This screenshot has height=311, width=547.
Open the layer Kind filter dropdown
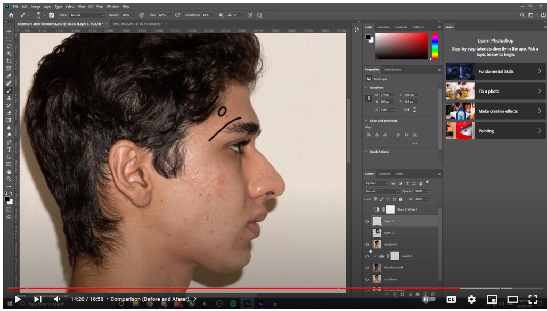coord(377,183)
